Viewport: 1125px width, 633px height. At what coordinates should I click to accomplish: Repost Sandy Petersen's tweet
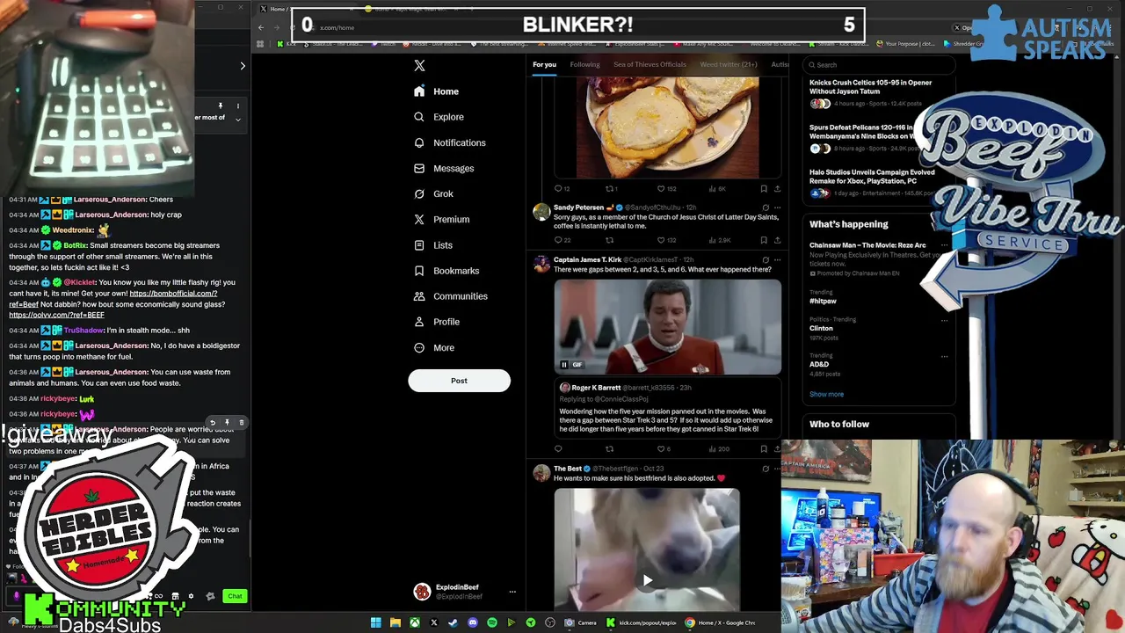click(609, 240)
